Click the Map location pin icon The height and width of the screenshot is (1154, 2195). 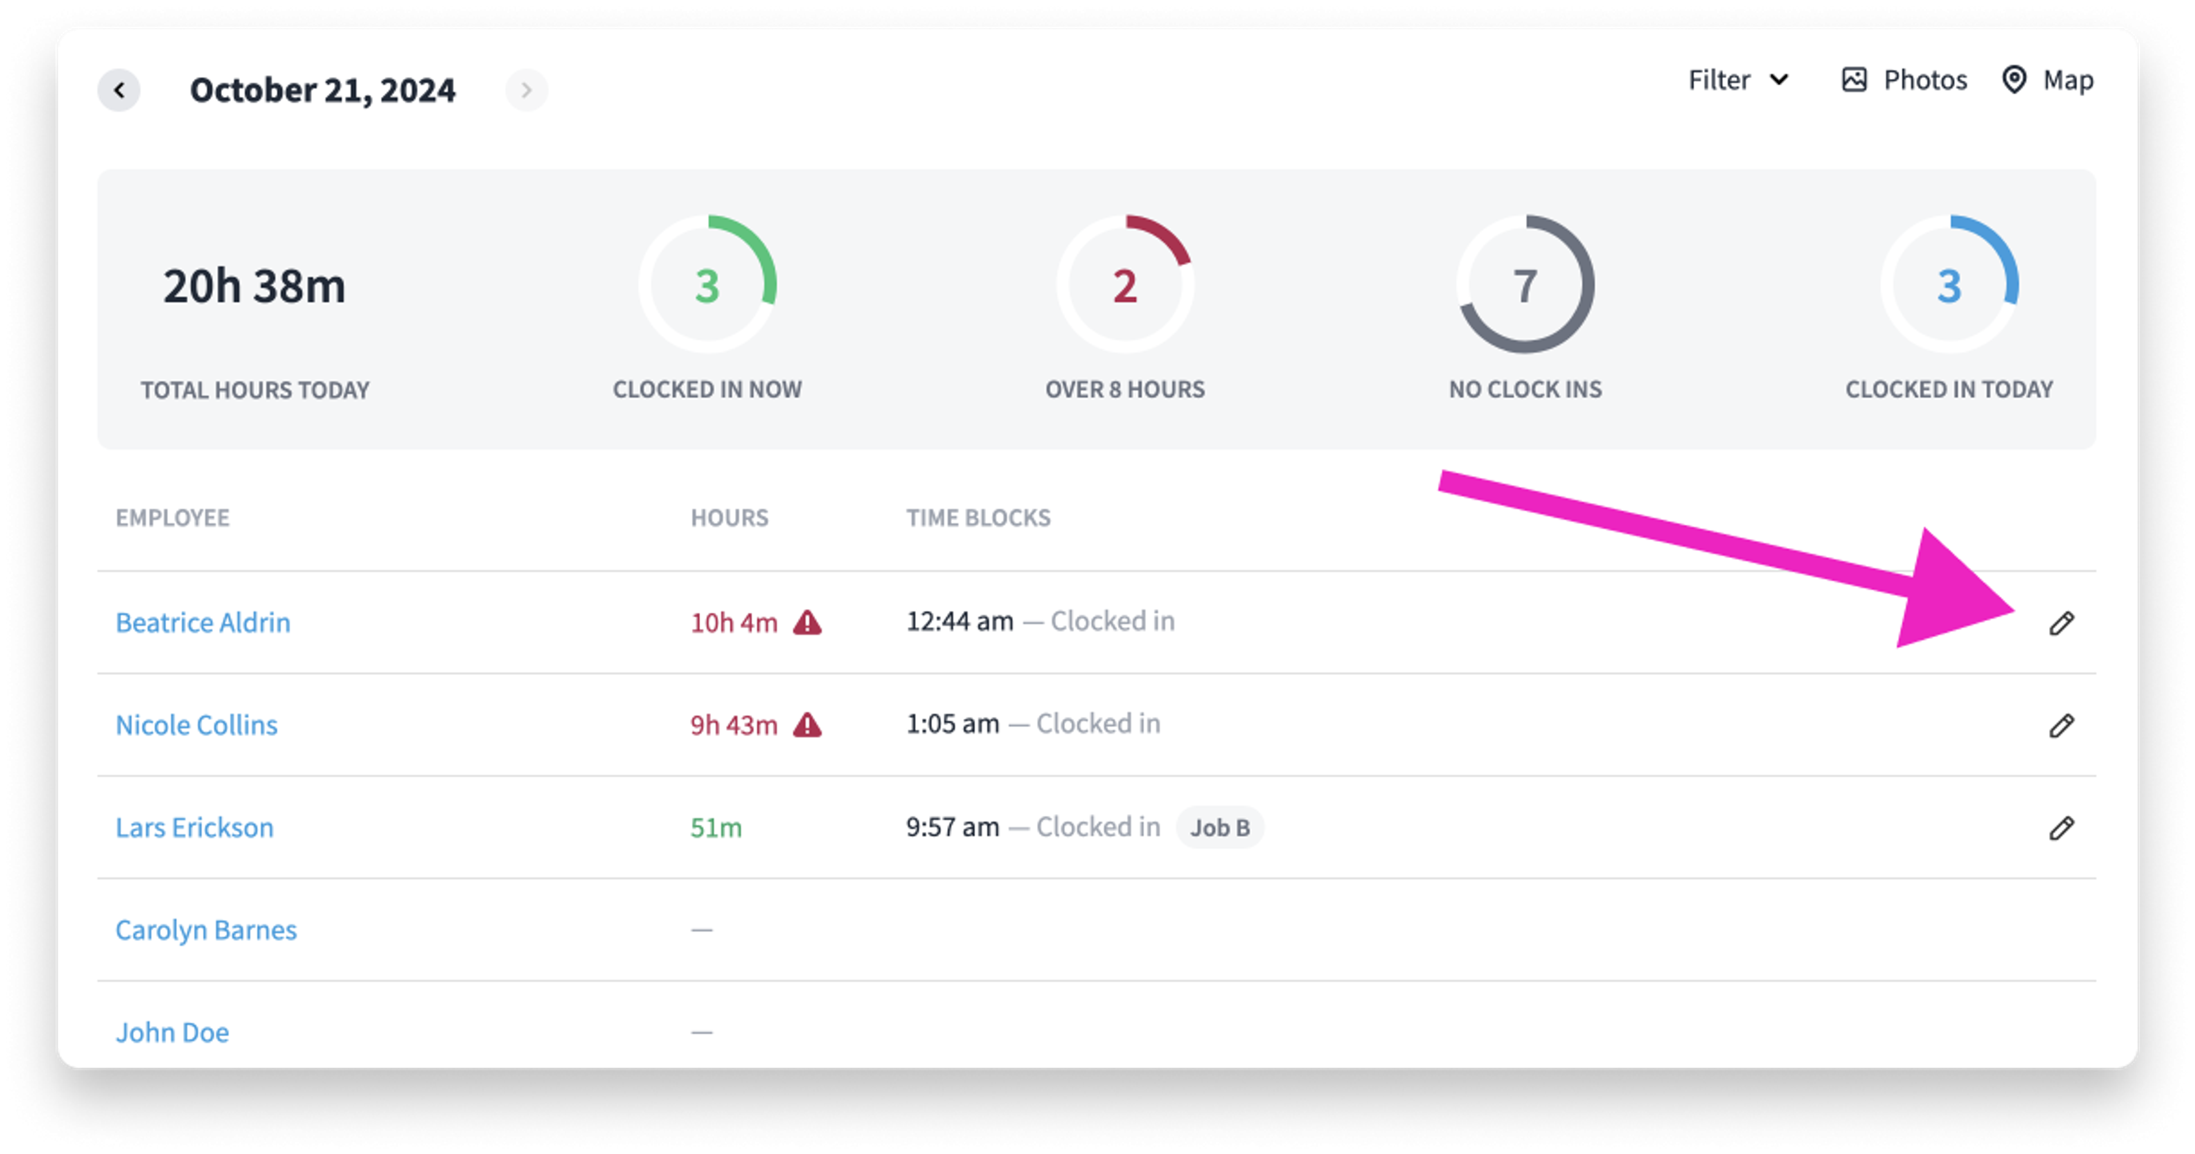point(2013,80)
